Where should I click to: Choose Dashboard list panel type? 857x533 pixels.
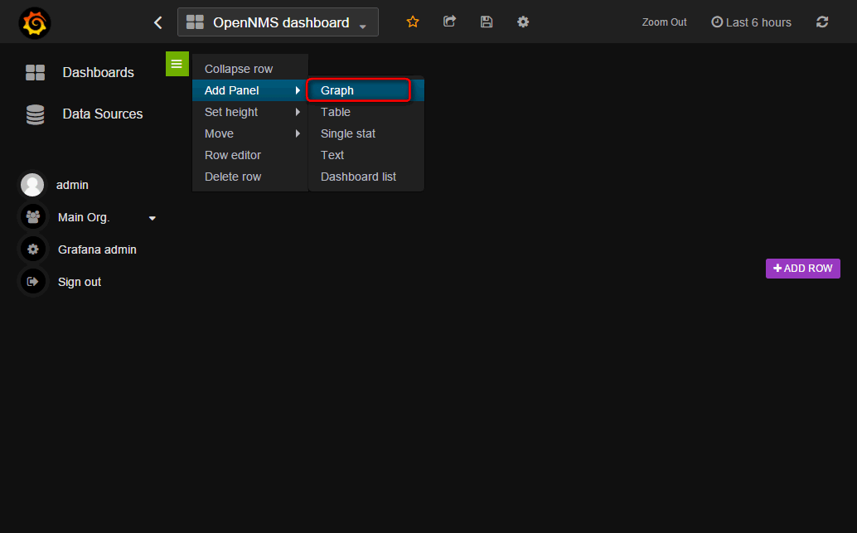click(366, 177)
